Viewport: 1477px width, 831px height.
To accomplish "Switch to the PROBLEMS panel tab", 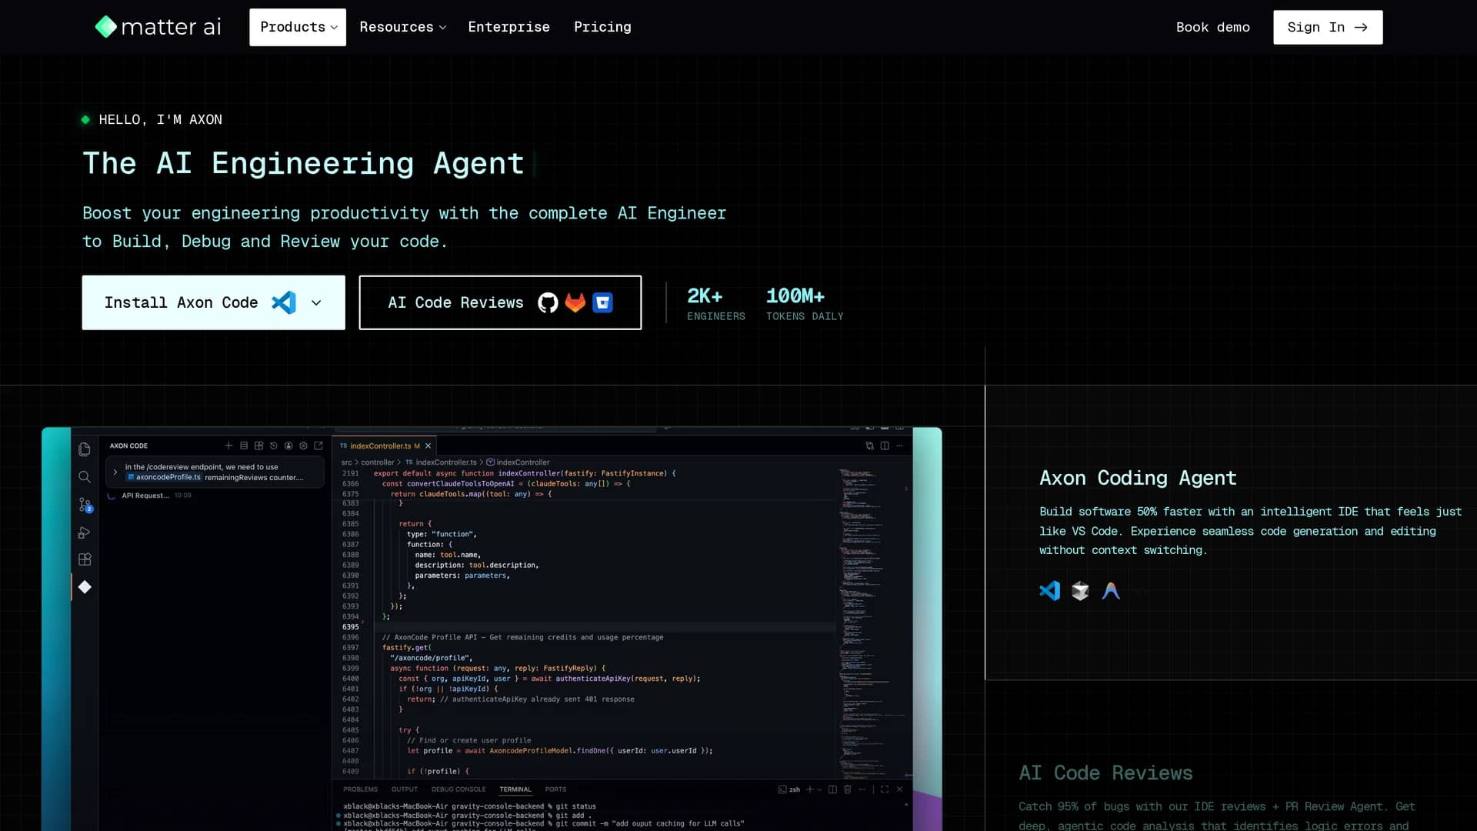I will (361, 789).
